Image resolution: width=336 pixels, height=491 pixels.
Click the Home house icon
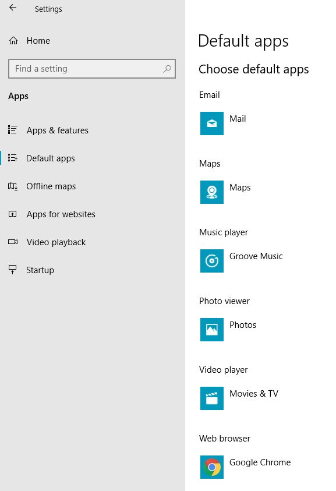tap(13, 41)
